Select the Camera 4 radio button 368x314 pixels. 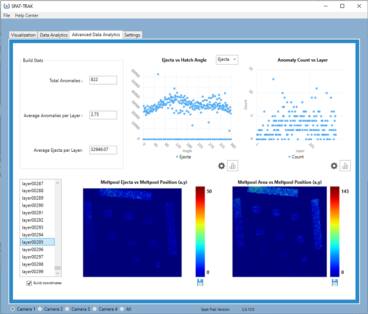point(95,309)
